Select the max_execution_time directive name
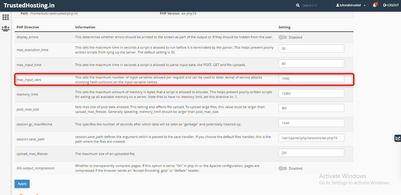 pos(33,50)
